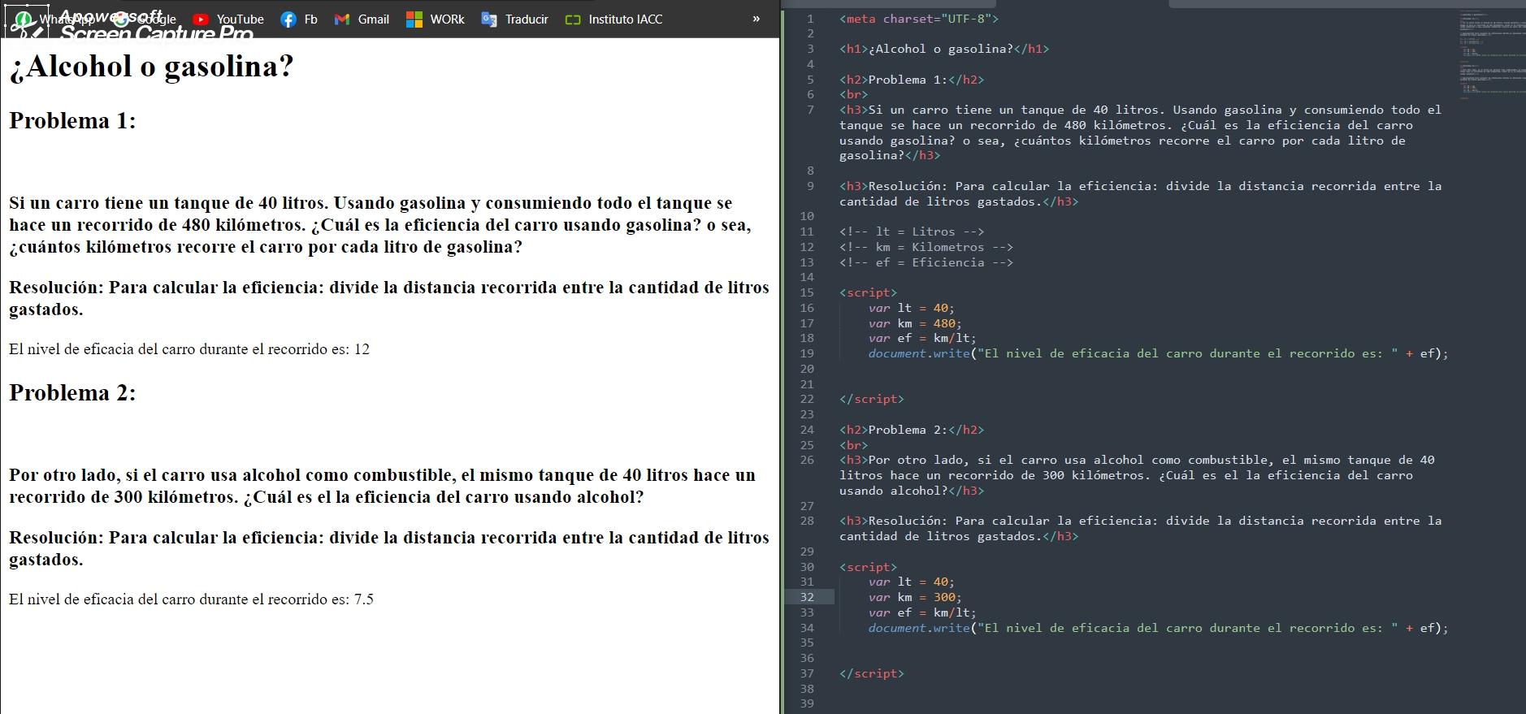Expand the bookmarks overflow chevron
The height and width of the screenshot is (714, 1526).
(x=756, y=19)
